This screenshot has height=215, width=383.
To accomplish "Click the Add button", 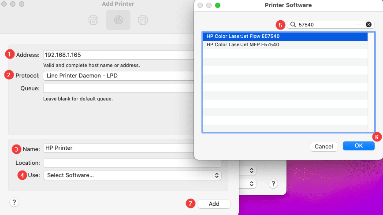I will point(214,204).
